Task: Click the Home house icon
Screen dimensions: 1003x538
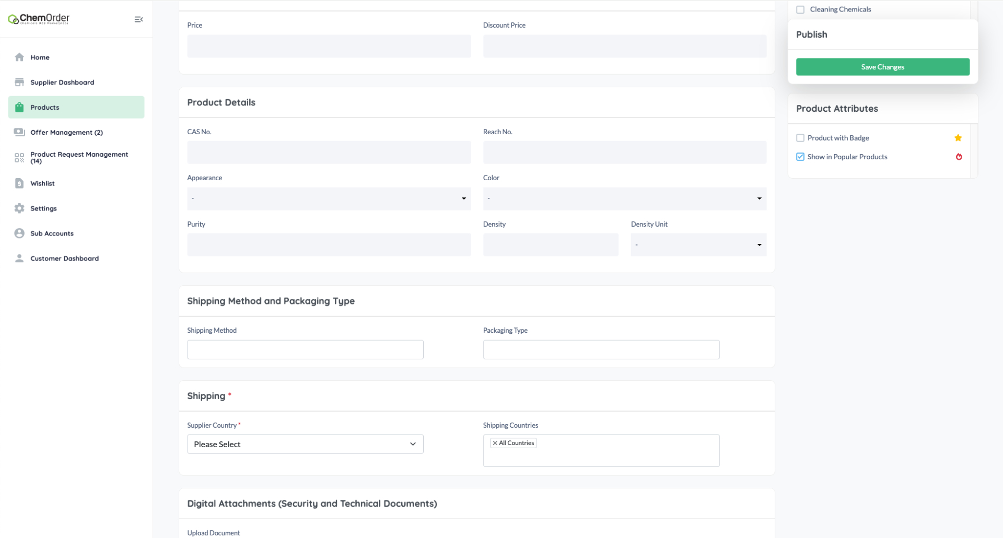Action: (x=19, y=57)
